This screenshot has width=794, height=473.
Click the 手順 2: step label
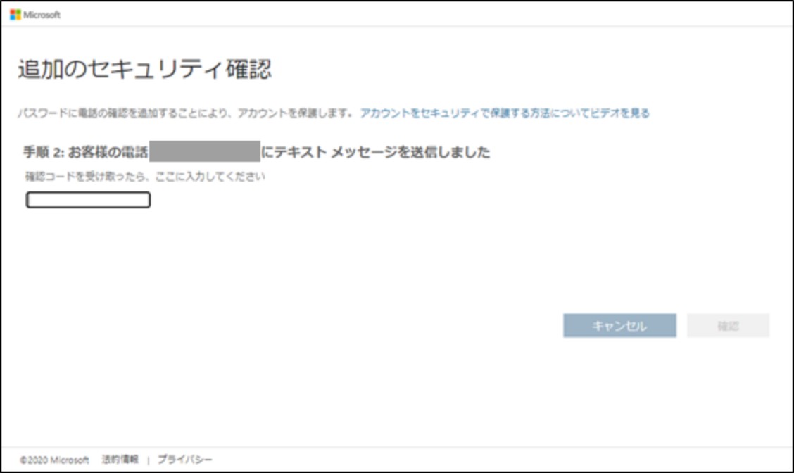(44, 152)
